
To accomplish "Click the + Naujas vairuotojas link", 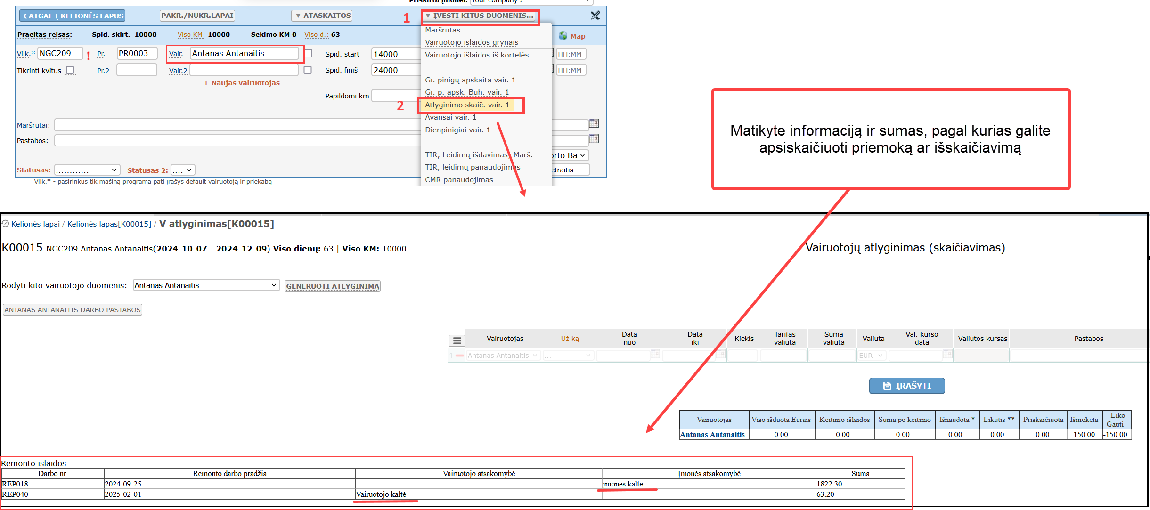I will pyautogui.click(x=242, y=83).
